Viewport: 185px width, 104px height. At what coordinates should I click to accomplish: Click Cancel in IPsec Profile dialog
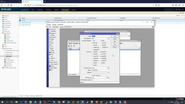[115, 39]
